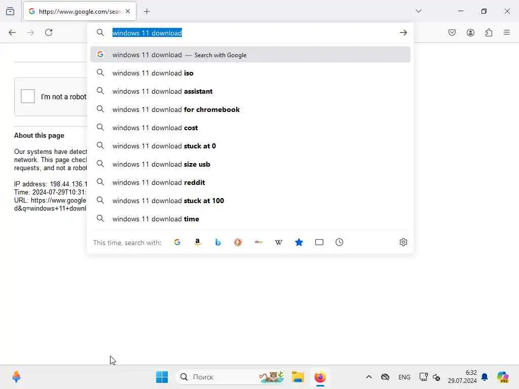Search this time with eBay icon
Viewport: 519px width, 389px height.
pyautogui.click(x=258, y=242)
